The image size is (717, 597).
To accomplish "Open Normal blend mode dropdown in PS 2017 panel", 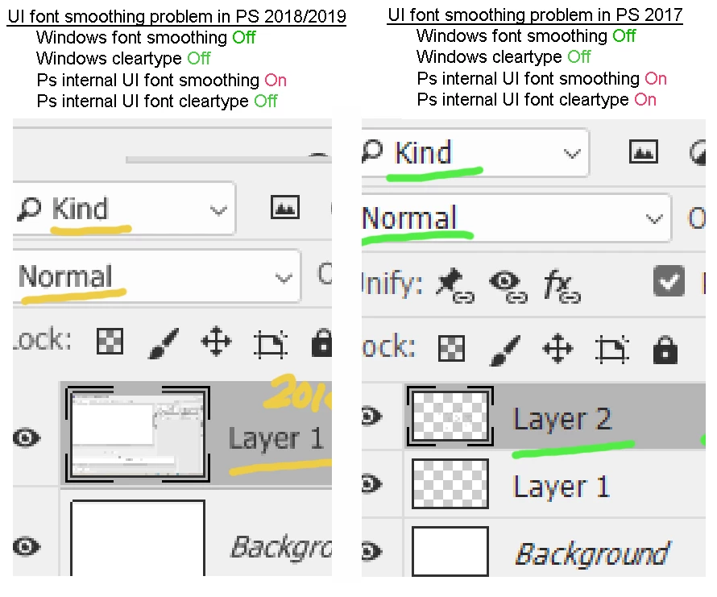I will click(x=516, y=218).
